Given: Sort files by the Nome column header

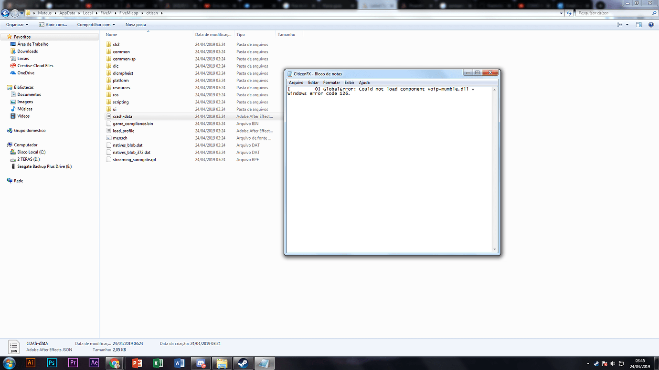Looking at the screenshot, I should [x=111, y=34].
